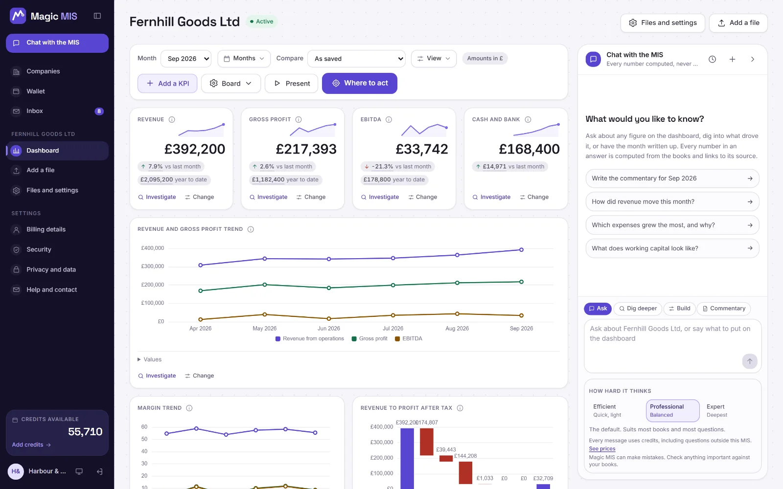Click Cash and Bank info icon

(x=528, y=119)
